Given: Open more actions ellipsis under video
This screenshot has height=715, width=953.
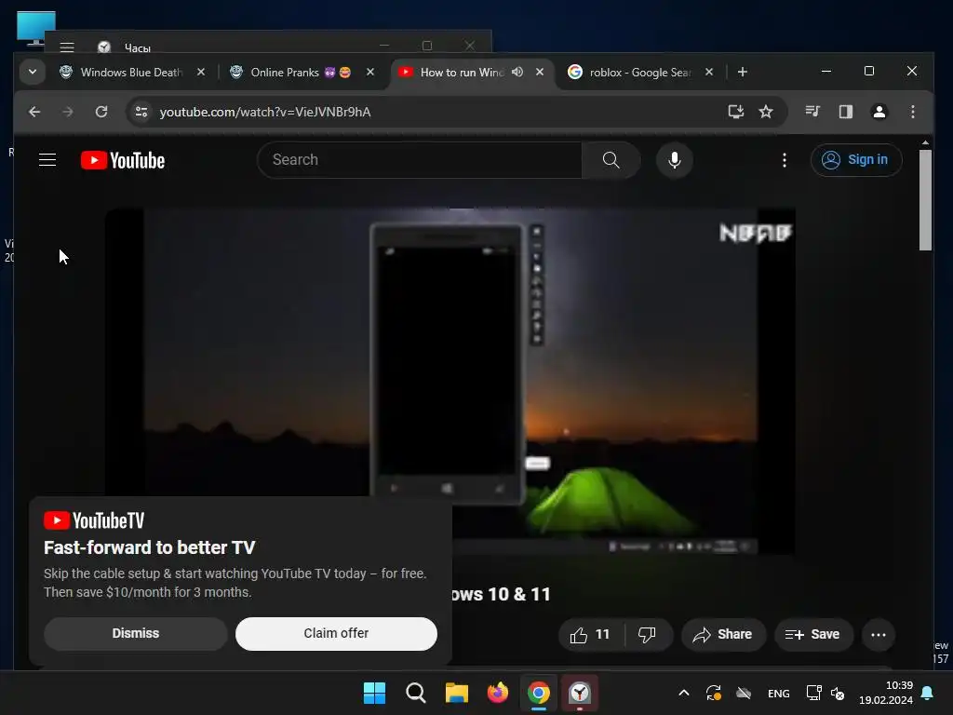Looking at the screenshot, I should point(879,635).
